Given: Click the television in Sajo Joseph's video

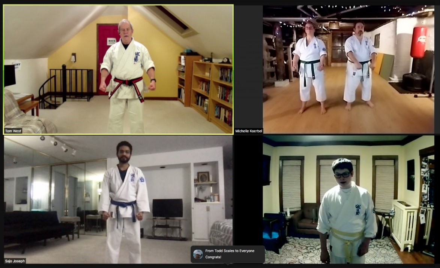Looking at the screenshot, I should (168, 208).
